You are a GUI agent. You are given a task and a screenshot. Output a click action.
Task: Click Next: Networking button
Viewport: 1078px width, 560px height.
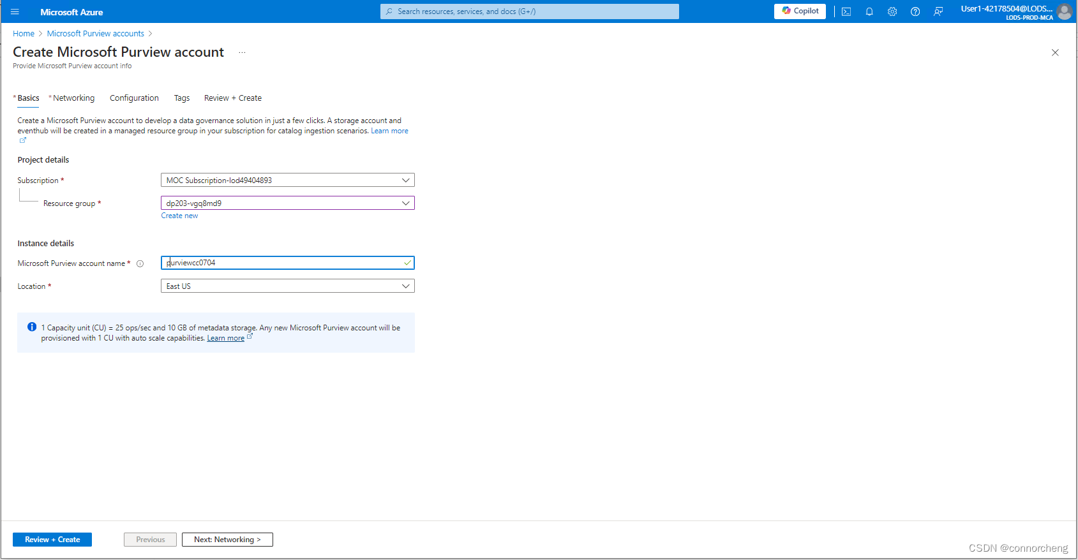pos(227,540)
